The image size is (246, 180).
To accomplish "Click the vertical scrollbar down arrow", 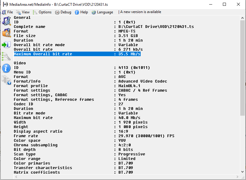I will click(x=242, y=172).
